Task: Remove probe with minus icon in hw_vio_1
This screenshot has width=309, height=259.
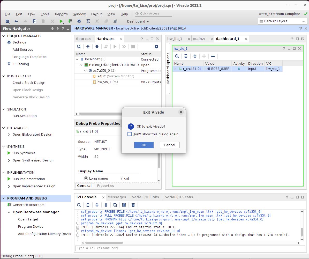Action: click(x=213, y=56)
